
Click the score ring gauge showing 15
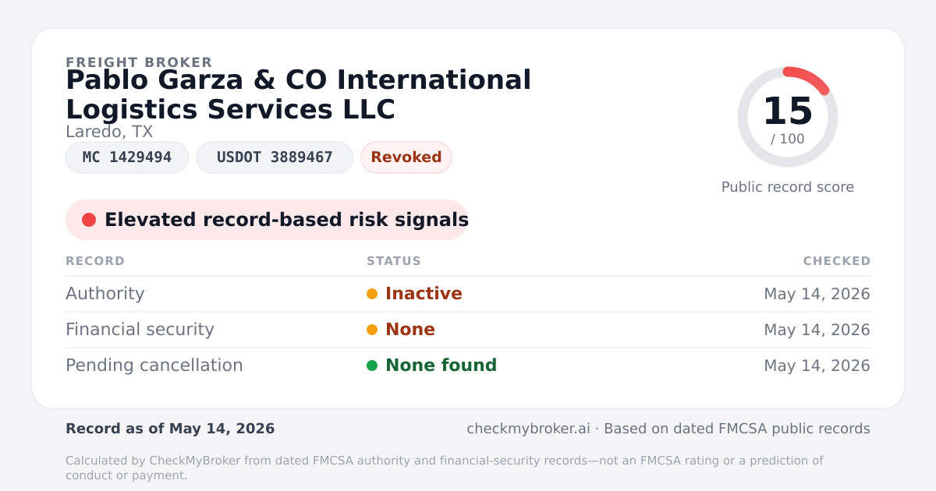coord(788,117)
